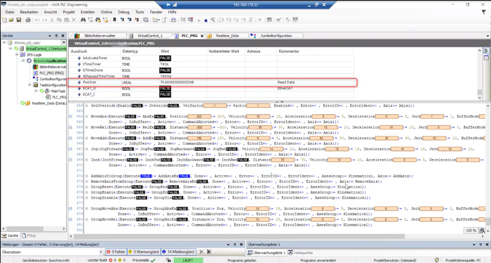The height and width of the screenshot is (263, 491).
Task: Click the shield icon in status bar
Action: pyautogui.click(x=437, y=260)
